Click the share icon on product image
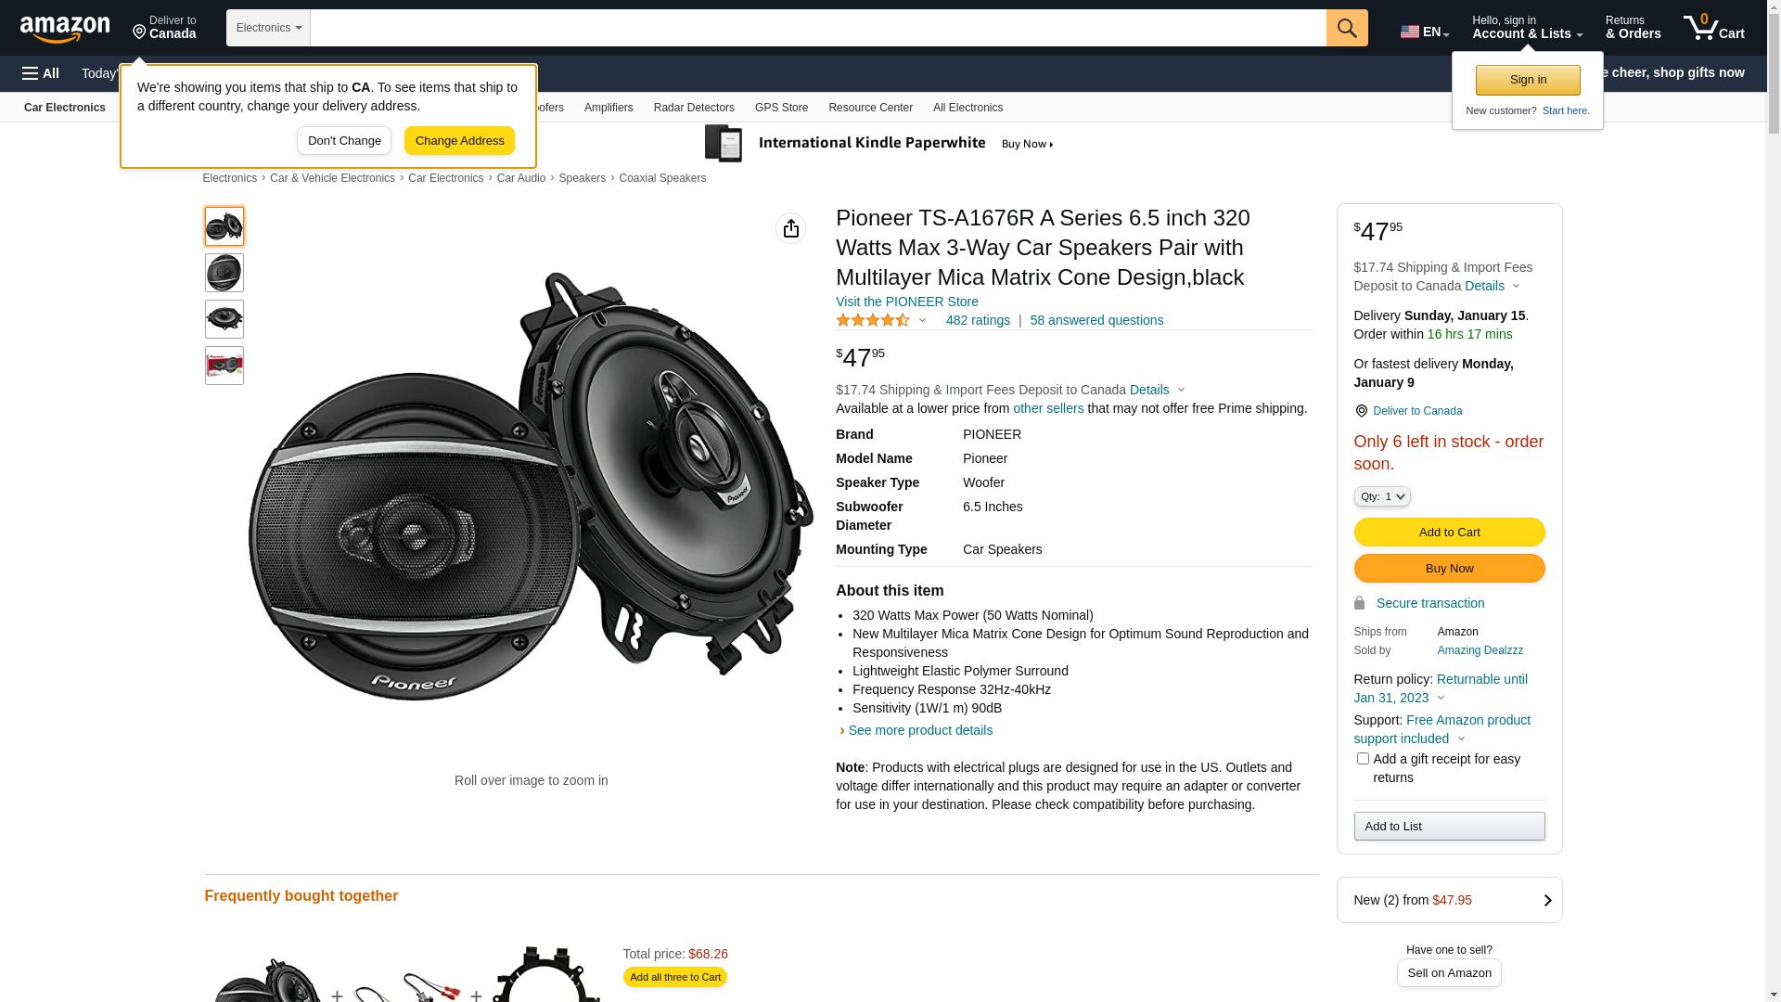The height and width of the screenshot is (1002, 1781). pos(790,228)
